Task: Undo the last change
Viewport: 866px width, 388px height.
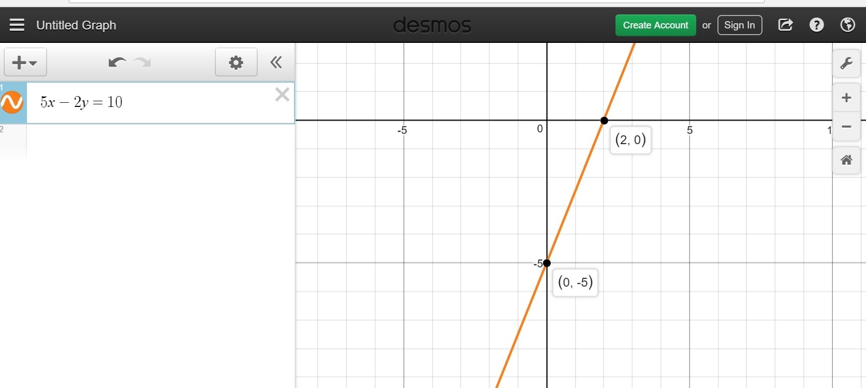Action: pos(117,63)
